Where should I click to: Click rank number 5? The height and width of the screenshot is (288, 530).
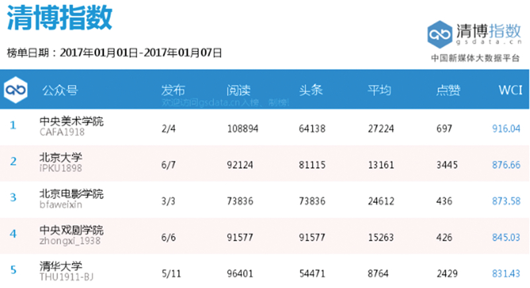[x=13, y=270]
